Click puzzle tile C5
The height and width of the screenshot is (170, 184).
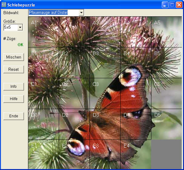(x=166, y=94)
